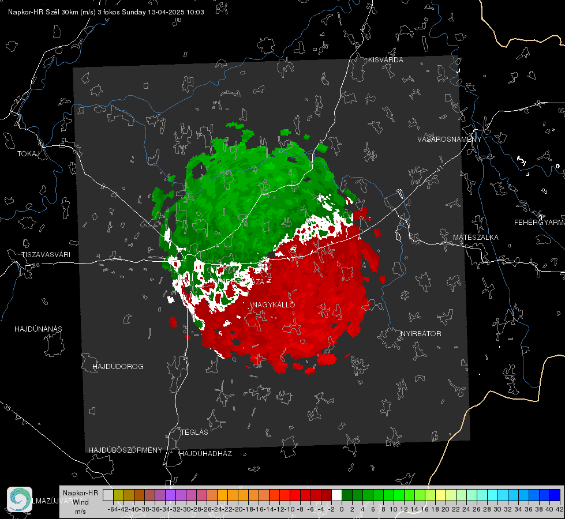Viewport: 565px width, 519px height.
Task: Click the NYÍRBÁTOR town label
Action: click(x=421, y=333)
